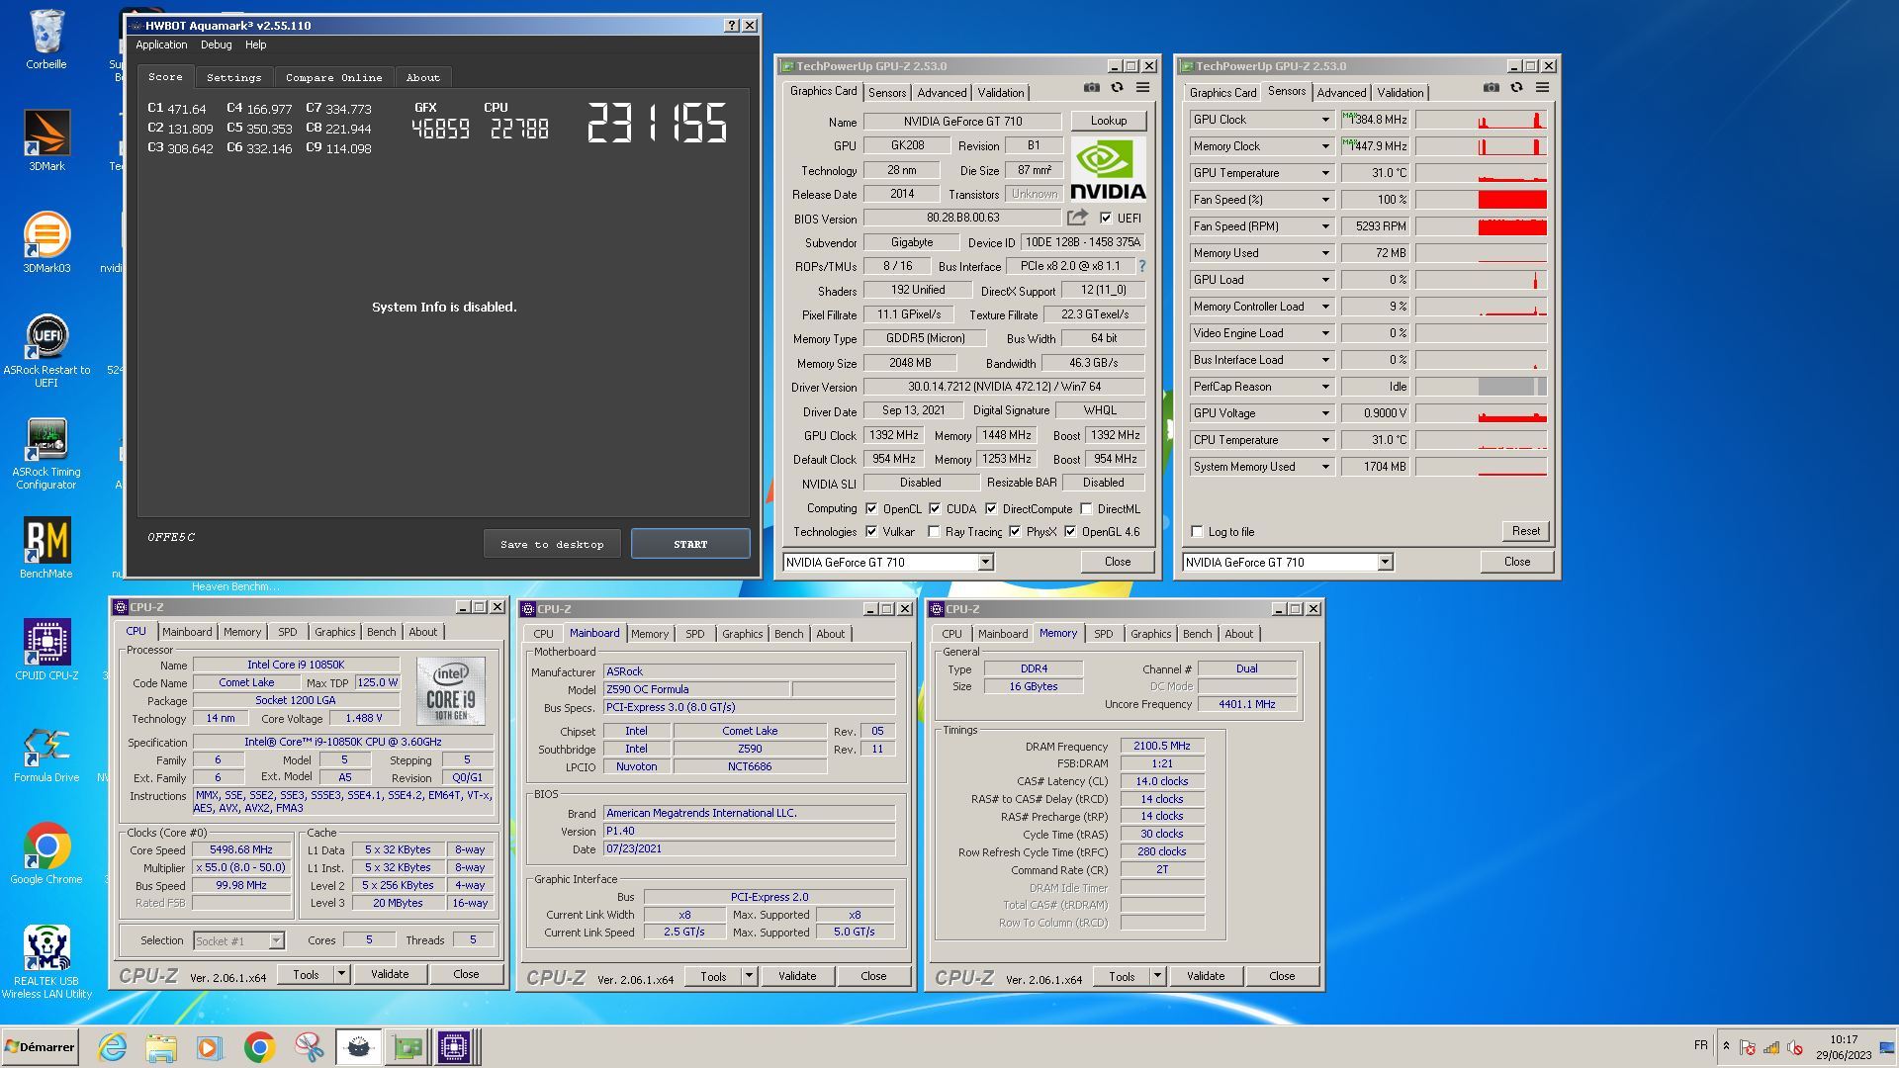The image size is (1899, 1068).
Task: Toggle the CUDA checkbox
Action: pos(935,509)
